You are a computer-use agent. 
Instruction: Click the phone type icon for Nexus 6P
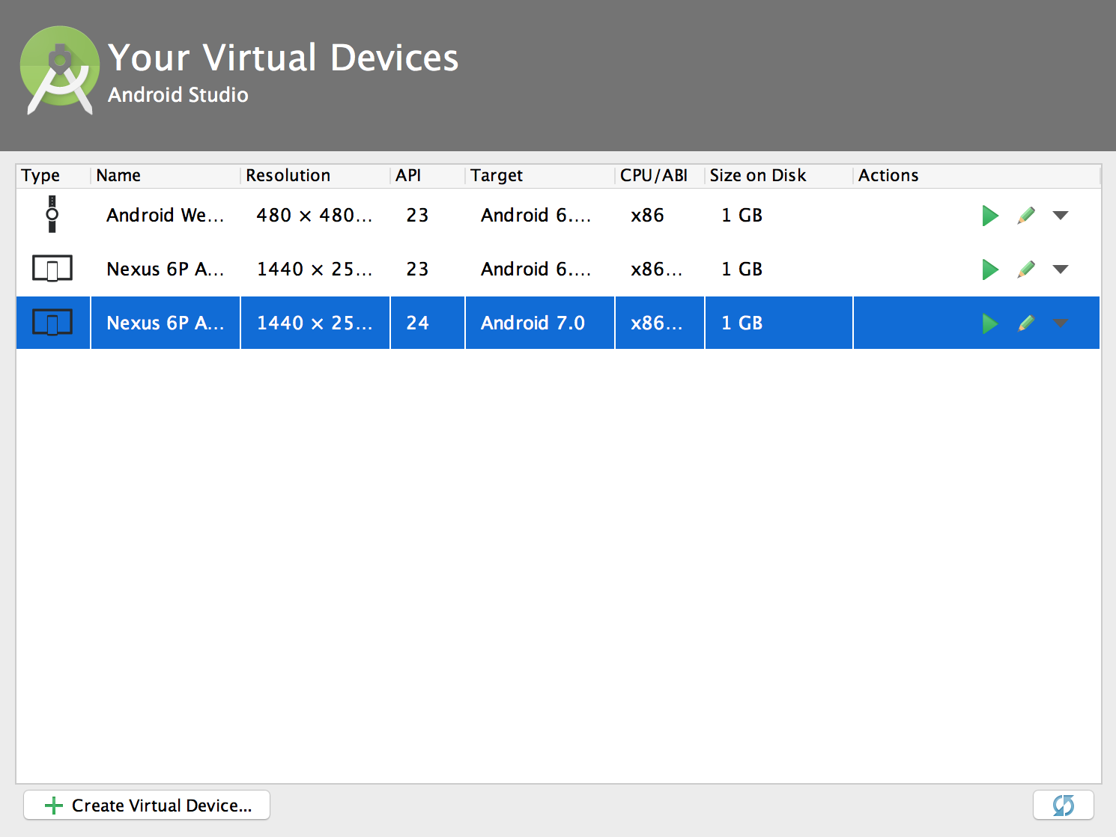coord(52,269)
